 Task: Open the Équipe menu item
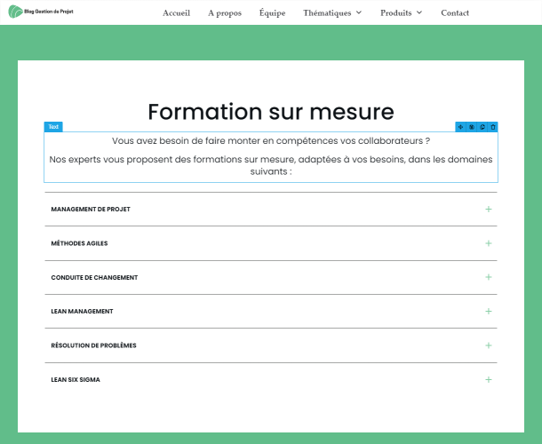coord(273,12)
